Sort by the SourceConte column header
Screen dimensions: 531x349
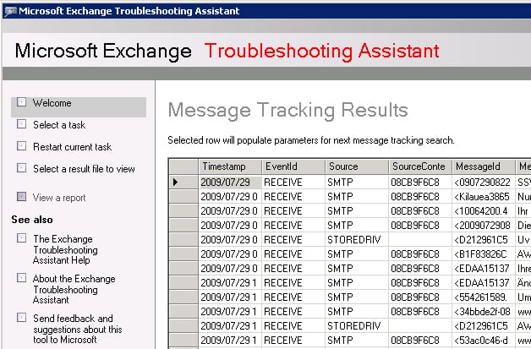[420, 166]
